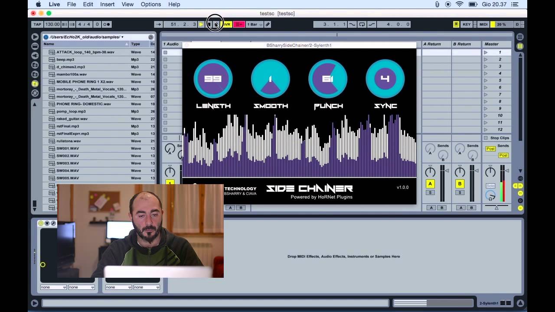Toggle the metronome button
This screenshot has height=312, width=555.
point(106,24)
